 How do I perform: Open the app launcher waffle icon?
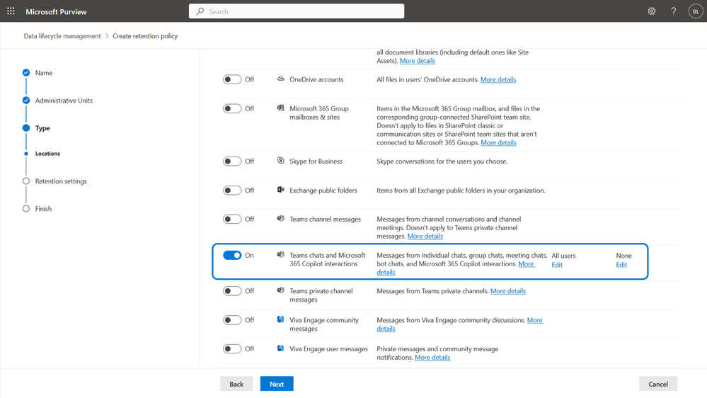click(11, 11)
